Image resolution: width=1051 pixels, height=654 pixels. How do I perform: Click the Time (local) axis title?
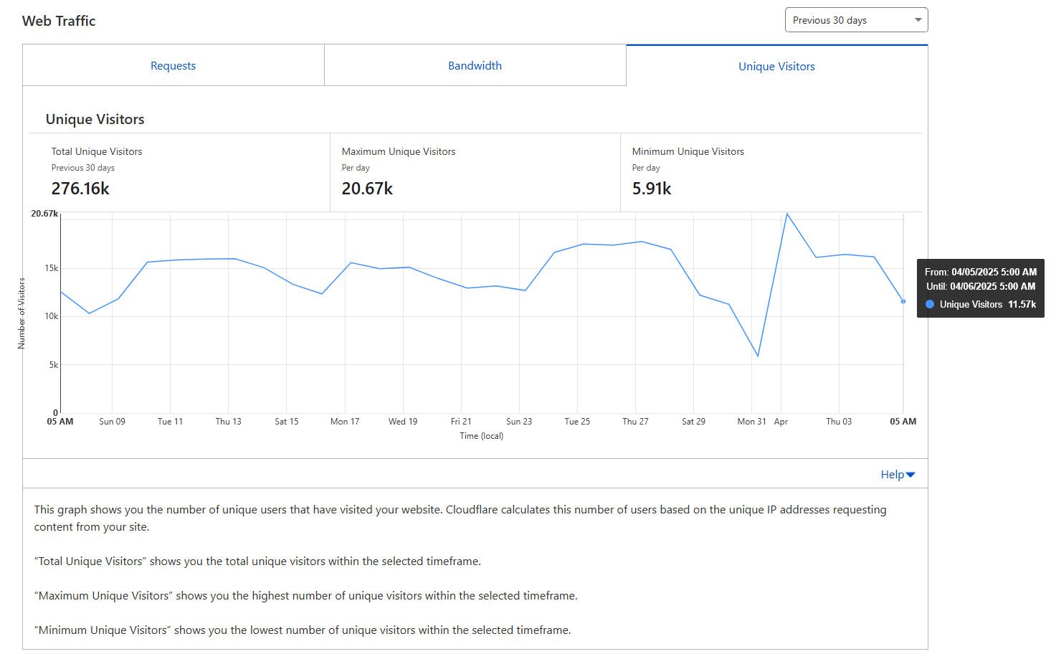[x=482, y=436]
